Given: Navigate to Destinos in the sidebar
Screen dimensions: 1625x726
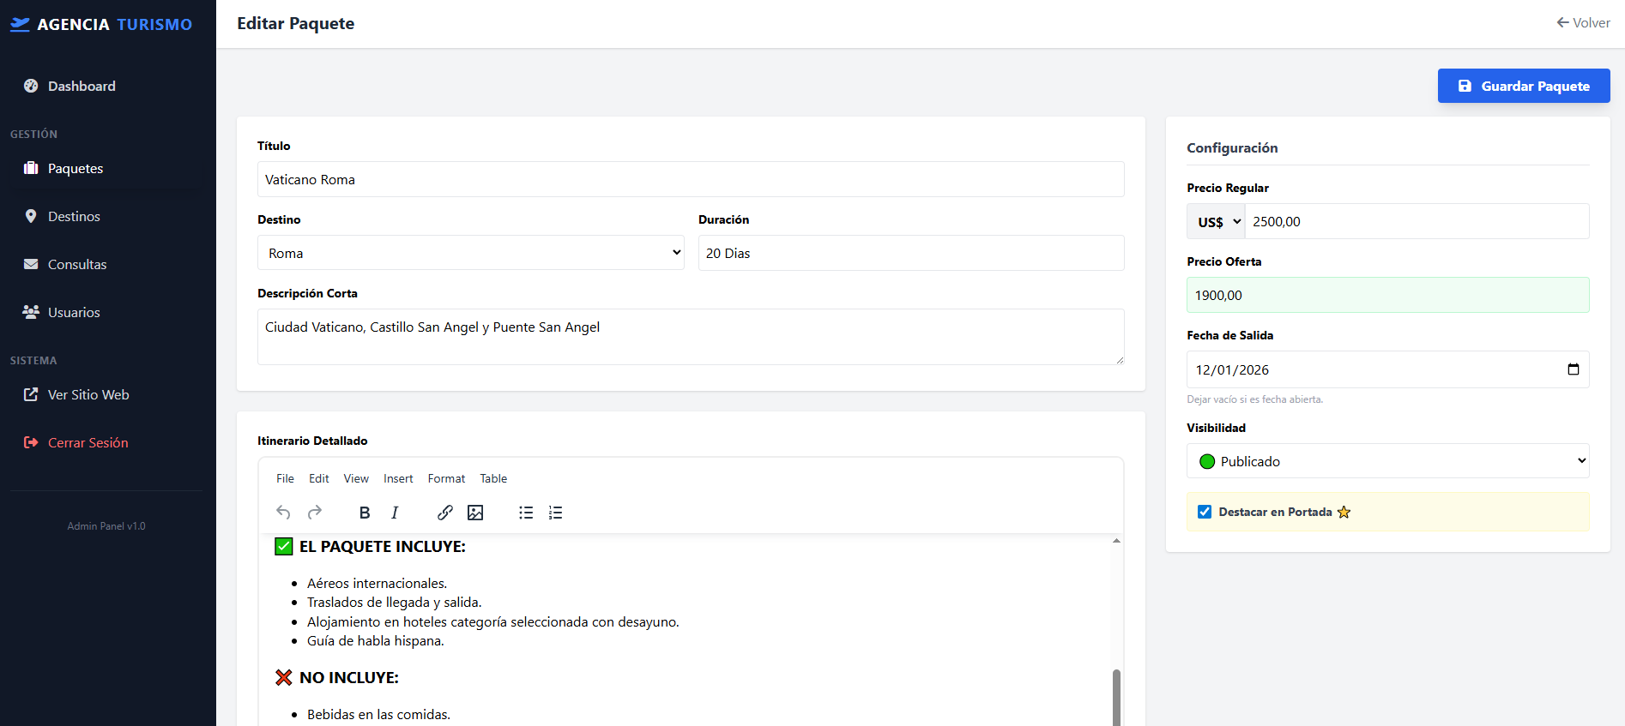Looking at the screenshot, I should click(74, 217).
